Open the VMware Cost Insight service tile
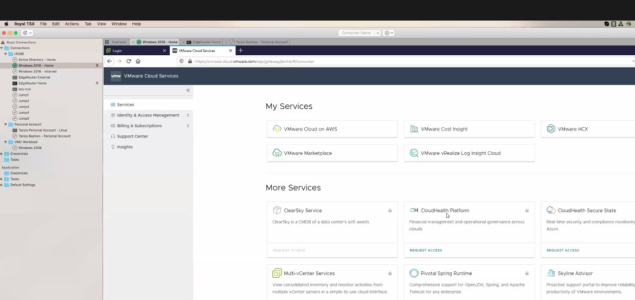 [469, 129]
